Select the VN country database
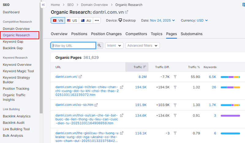The width and height of the screenshot is (245, 143). (x=58, y=21)
